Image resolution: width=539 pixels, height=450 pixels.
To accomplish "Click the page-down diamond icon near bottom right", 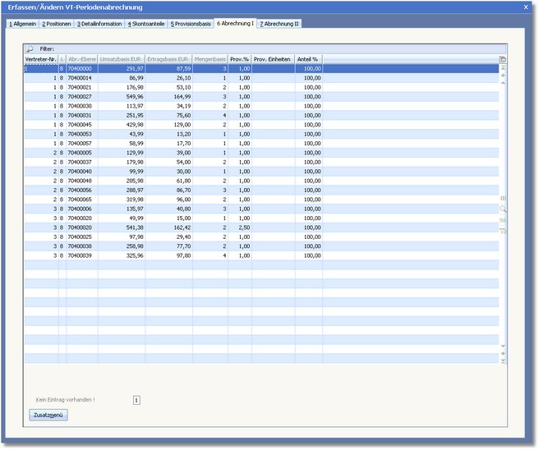I will (503, 353).
